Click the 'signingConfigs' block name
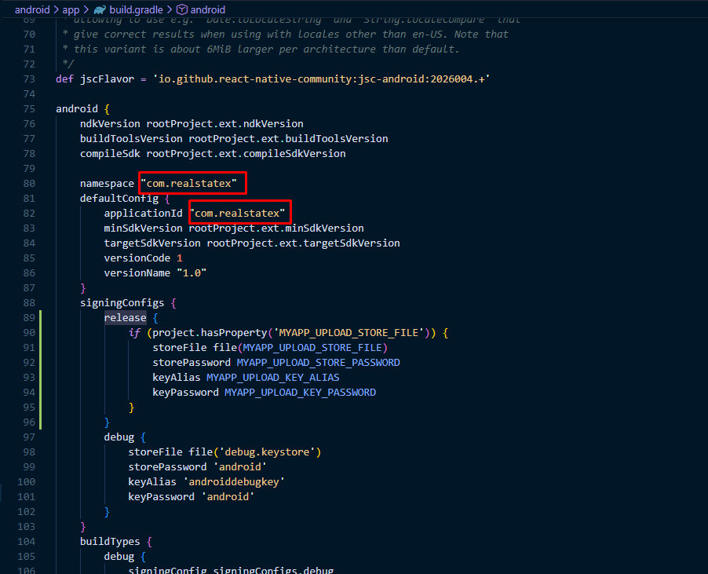Screen dimensions: 708x574 [122, 303]
